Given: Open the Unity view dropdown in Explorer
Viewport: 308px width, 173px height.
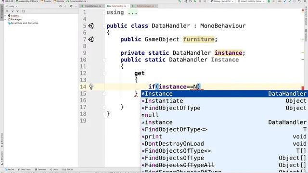Looking at the screenshot, I should click(12, 6).
